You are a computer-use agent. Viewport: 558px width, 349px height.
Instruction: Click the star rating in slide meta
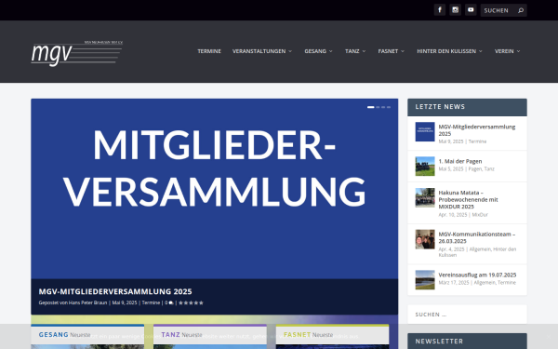(191, 303)
